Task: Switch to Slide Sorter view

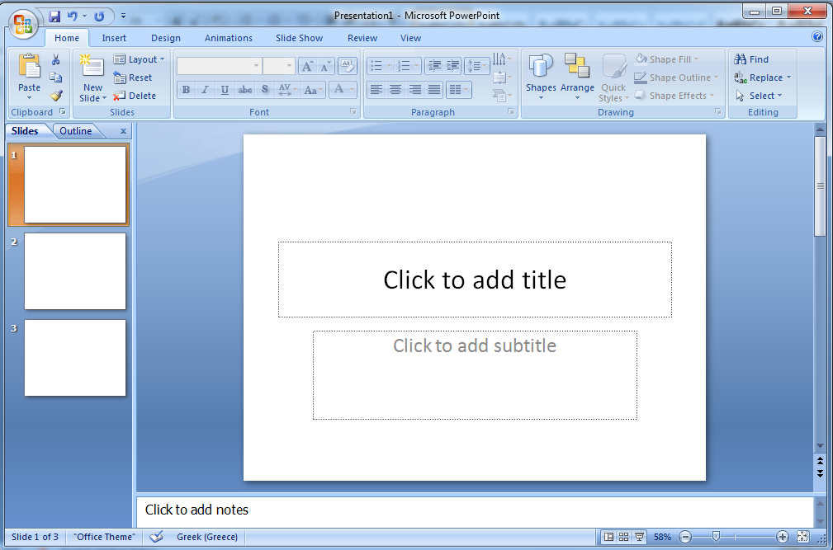Action: (623, 538)
